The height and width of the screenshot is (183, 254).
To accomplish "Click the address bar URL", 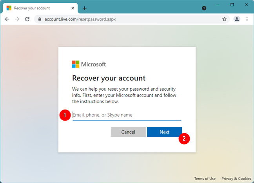I will click(x=80, y=19).
